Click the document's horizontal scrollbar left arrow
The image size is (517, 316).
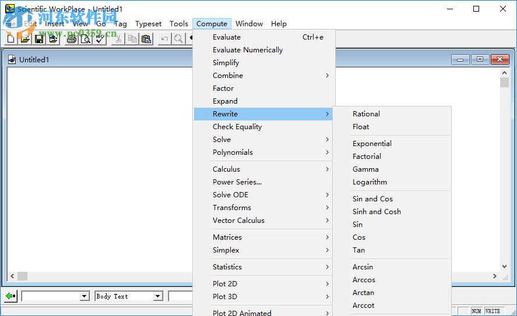(12, 276)
